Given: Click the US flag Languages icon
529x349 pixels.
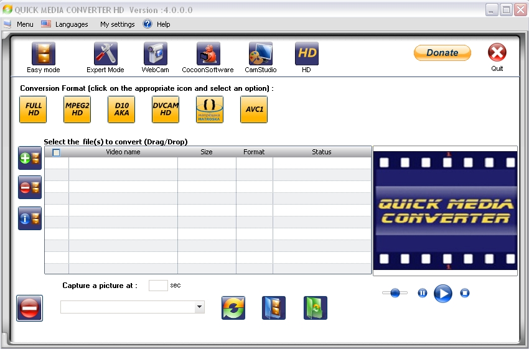Looking at the screenshot, I should click(x=46, y=24).
